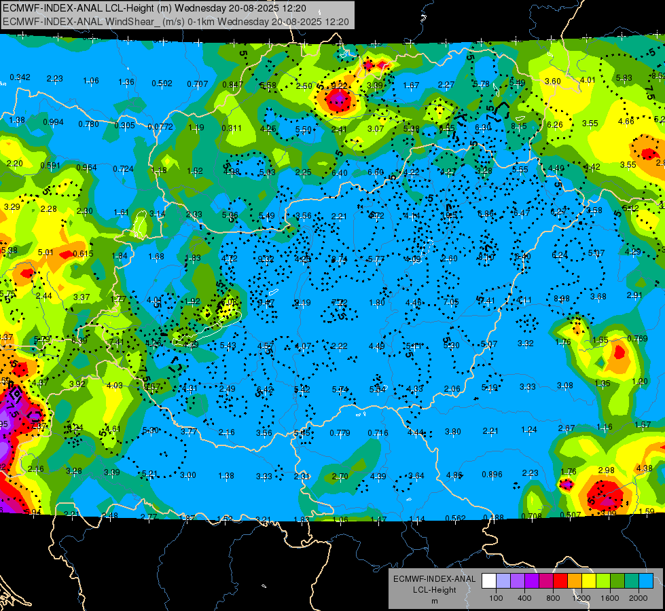
Task: Click the orange legend swatch
Action: 574,581
